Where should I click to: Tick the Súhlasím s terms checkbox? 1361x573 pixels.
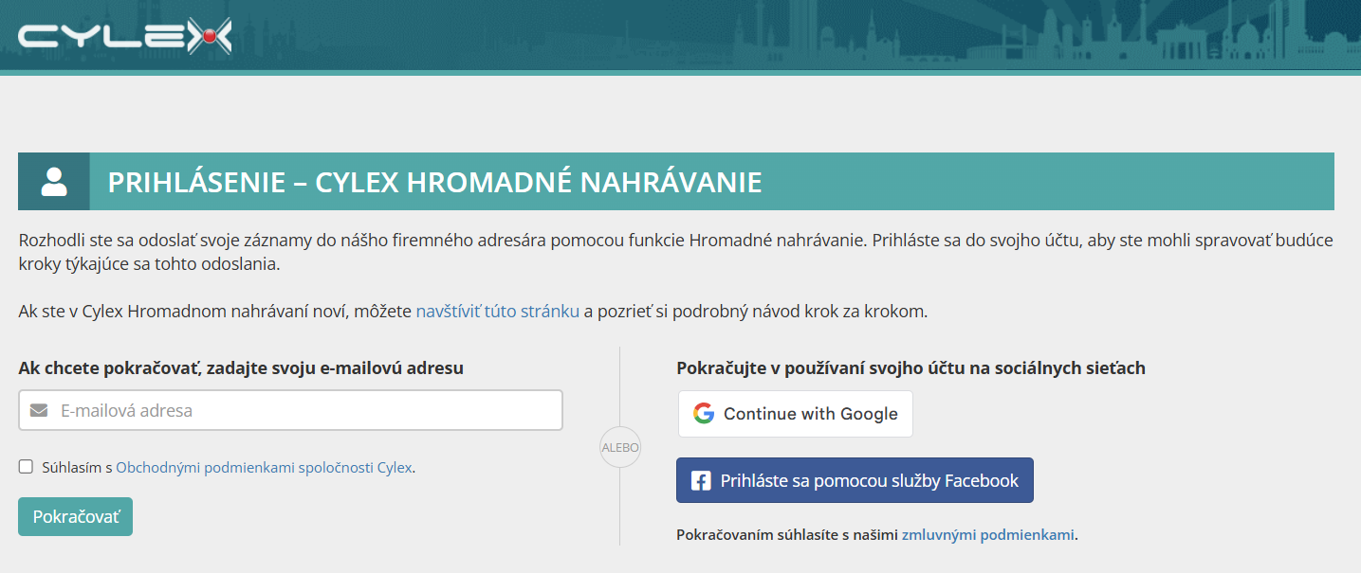(x=26, y=466)
